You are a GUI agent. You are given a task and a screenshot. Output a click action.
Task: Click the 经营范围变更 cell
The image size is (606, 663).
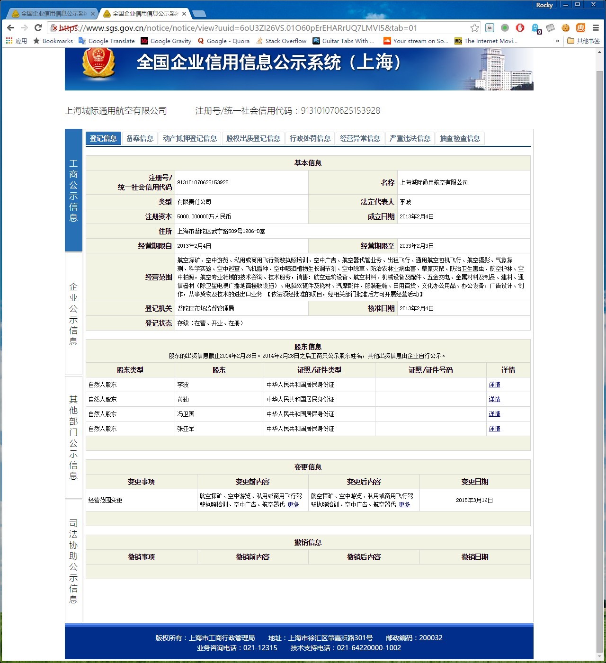[x=141, y=500]
